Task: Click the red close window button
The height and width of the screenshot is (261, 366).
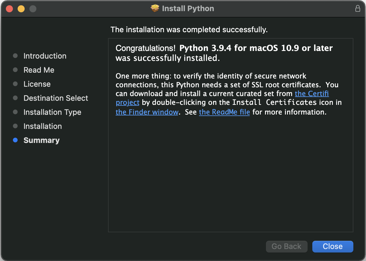Action: click(x=9, y=8)
